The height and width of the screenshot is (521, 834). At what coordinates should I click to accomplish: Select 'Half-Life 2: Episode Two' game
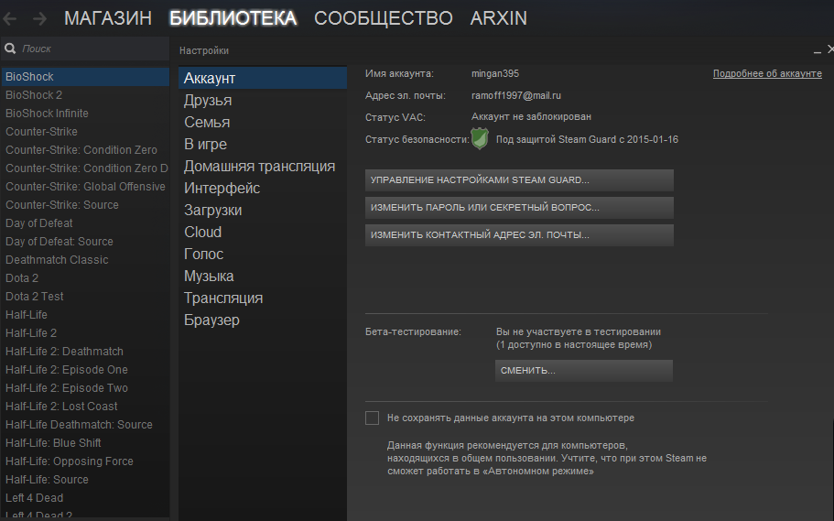tap(85, 388)
